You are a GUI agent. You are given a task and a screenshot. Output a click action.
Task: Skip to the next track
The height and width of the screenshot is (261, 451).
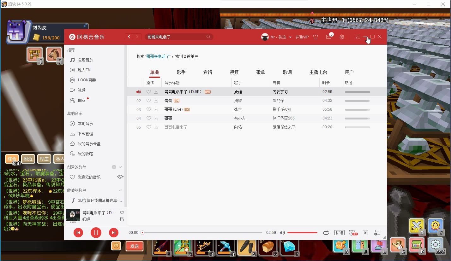(114, 233)
